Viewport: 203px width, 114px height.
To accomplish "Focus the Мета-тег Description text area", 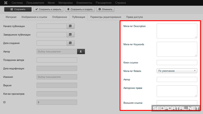I will 177,31.
